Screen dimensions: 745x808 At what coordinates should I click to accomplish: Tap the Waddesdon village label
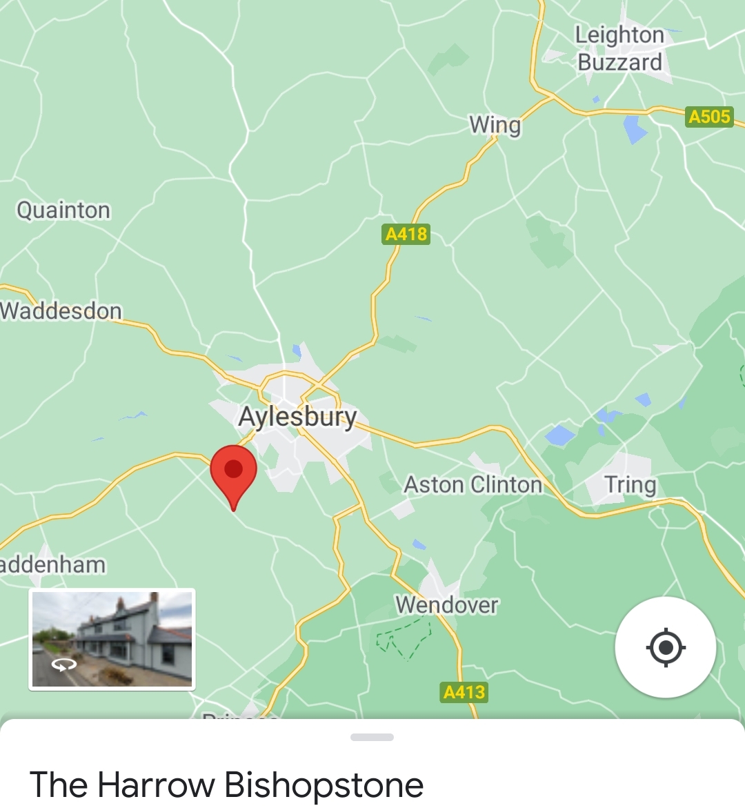pos(61,311)
